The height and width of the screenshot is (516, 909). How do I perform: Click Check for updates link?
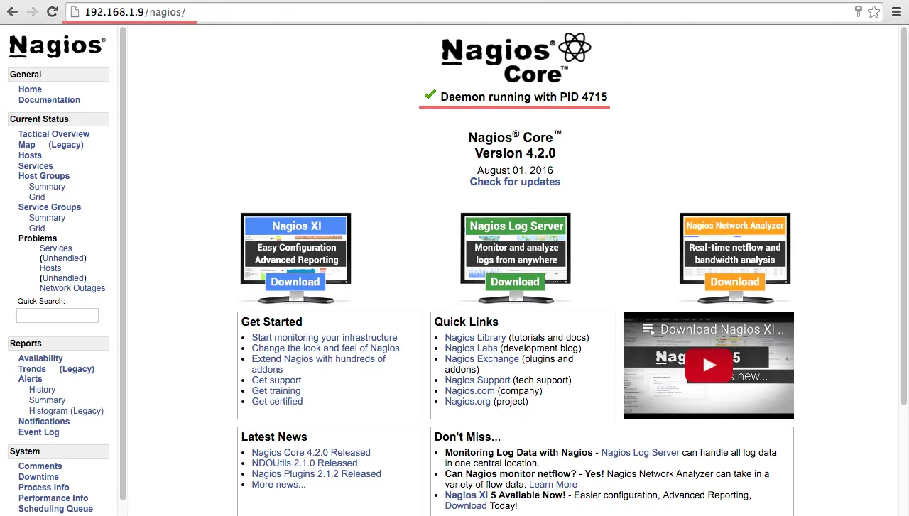[x=515, y=182]
